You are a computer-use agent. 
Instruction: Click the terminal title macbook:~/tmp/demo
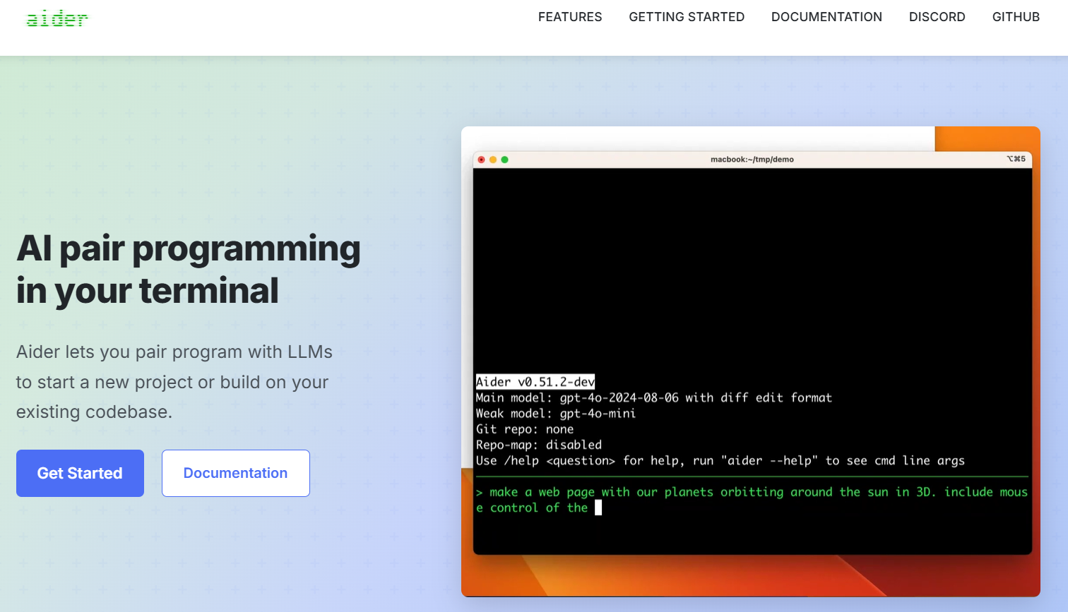[x=752, y=160]
